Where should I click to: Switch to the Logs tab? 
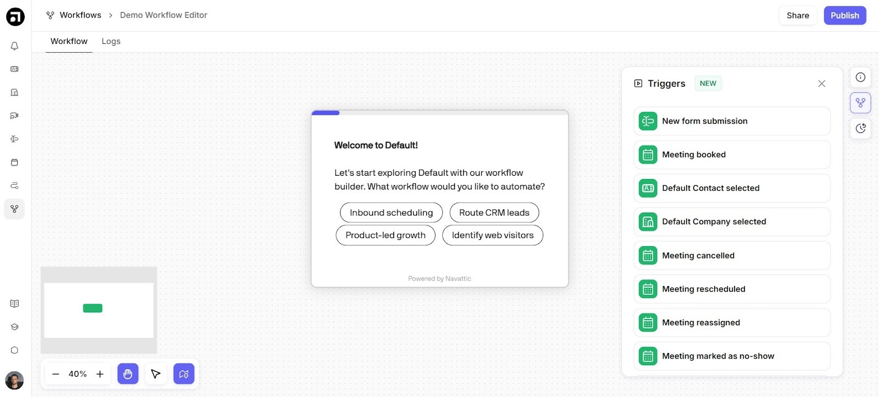[x=111, y=41]
